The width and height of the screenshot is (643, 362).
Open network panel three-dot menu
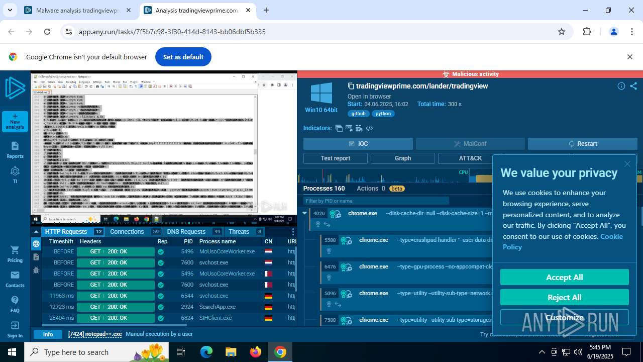[293, 232]
